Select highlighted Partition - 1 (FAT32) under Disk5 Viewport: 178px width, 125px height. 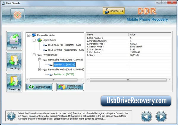point(64,65)
